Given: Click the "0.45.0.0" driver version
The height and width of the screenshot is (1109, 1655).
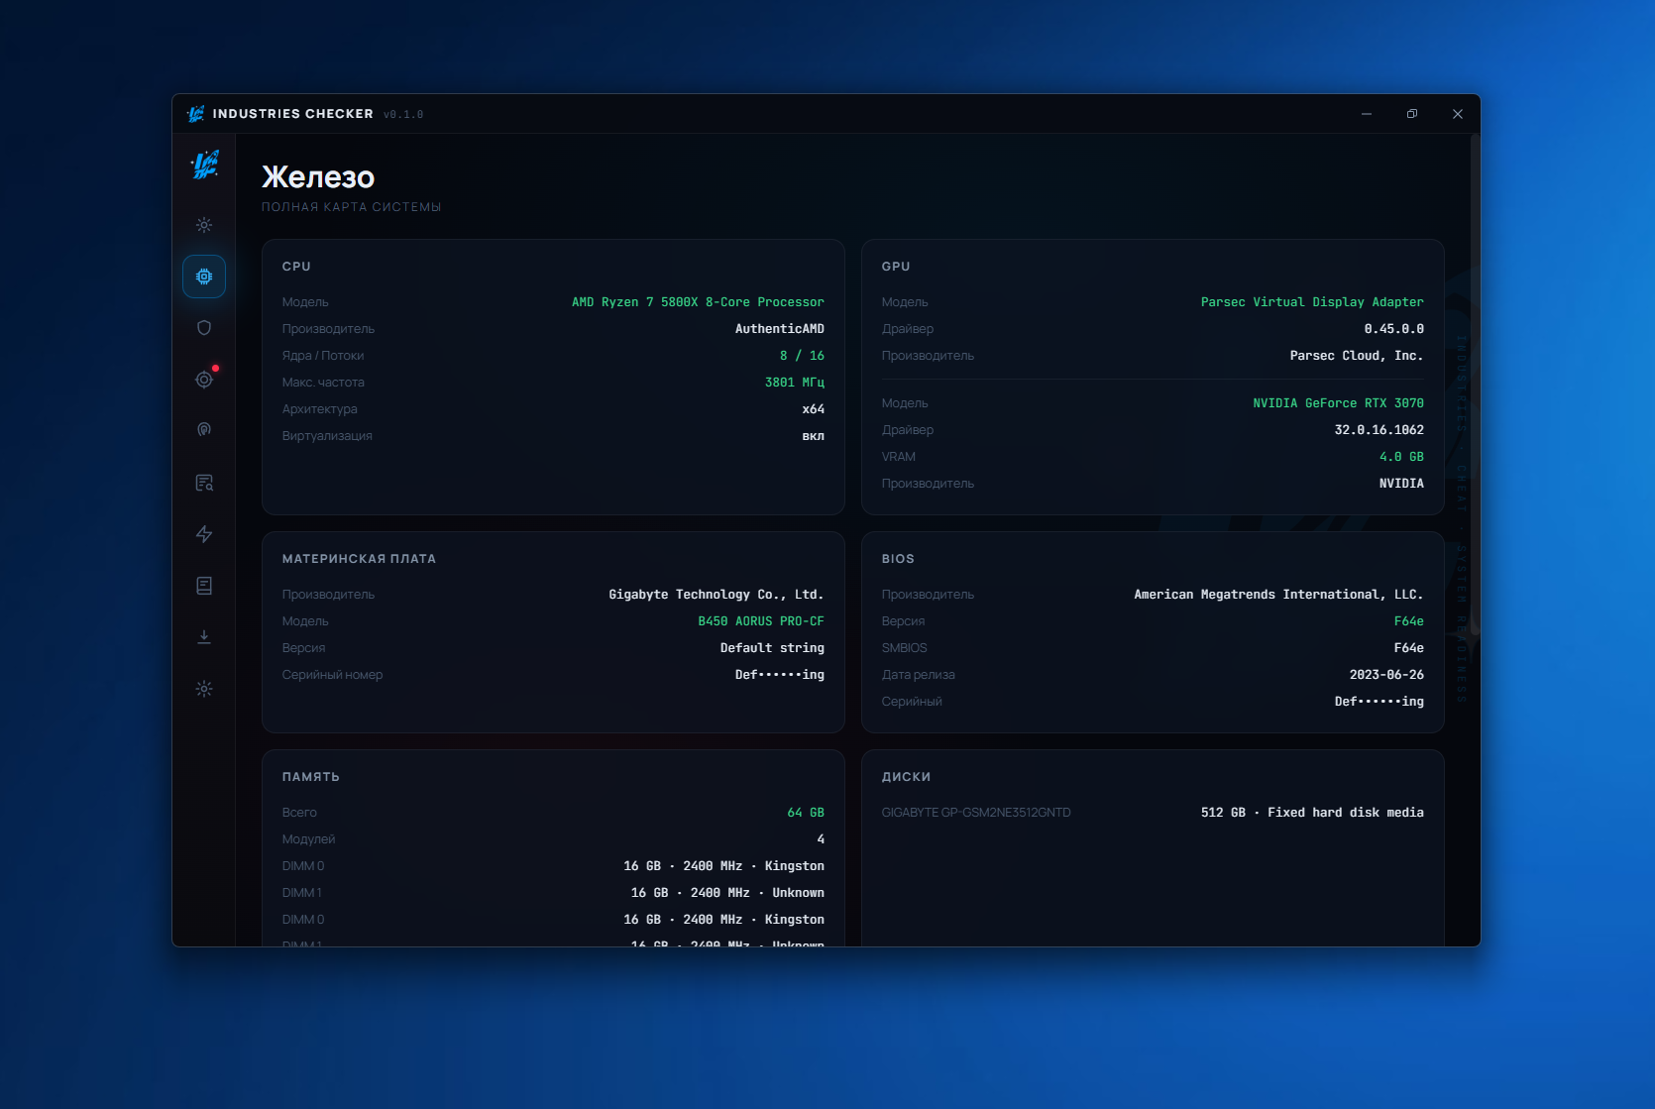Looking at the screenshot, I should pyautogui.click(x=1394, y=329).
